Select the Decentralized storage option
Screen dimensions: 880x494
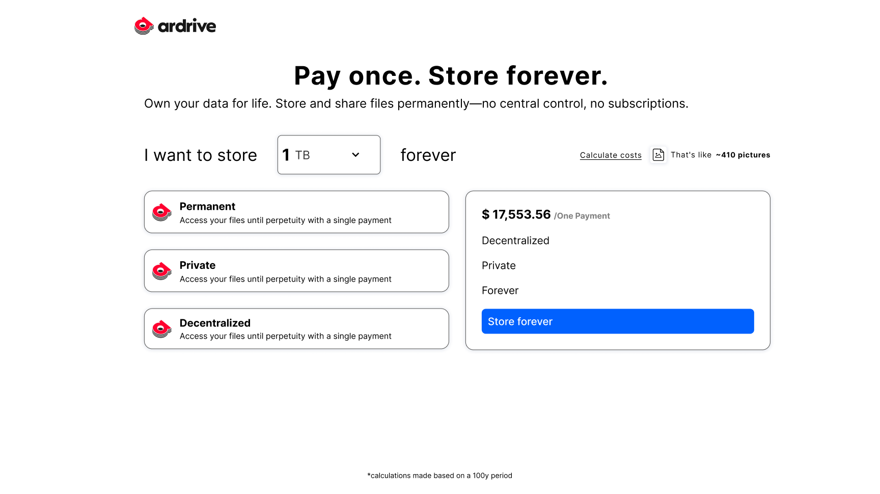pyautogui.click(x=296, y=328)
